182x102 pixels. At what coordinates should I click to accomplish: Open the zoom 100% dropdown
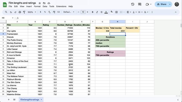(32, 12)
